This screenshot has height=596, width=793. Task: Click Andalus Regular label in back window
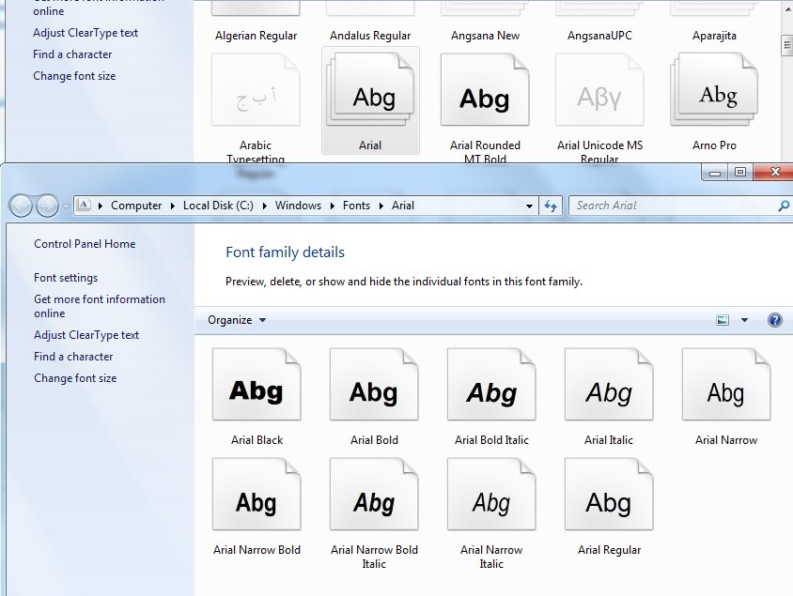370,36
